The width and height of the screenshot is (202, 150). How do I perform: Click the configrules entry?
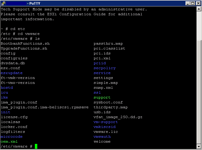(14, 58)
